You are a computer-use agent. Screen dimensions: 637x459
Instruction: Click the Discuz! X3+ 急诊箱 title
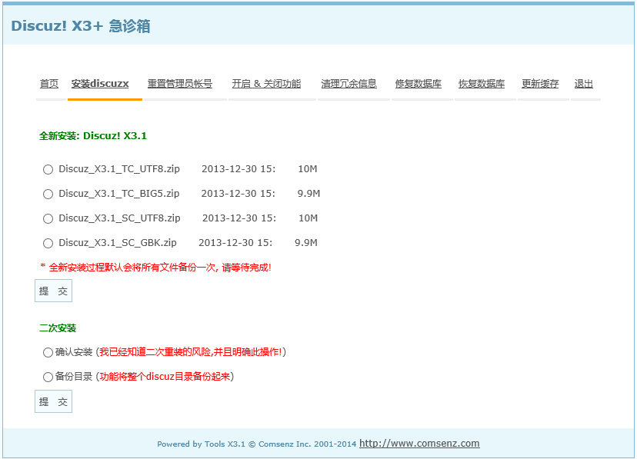[81, 26]
